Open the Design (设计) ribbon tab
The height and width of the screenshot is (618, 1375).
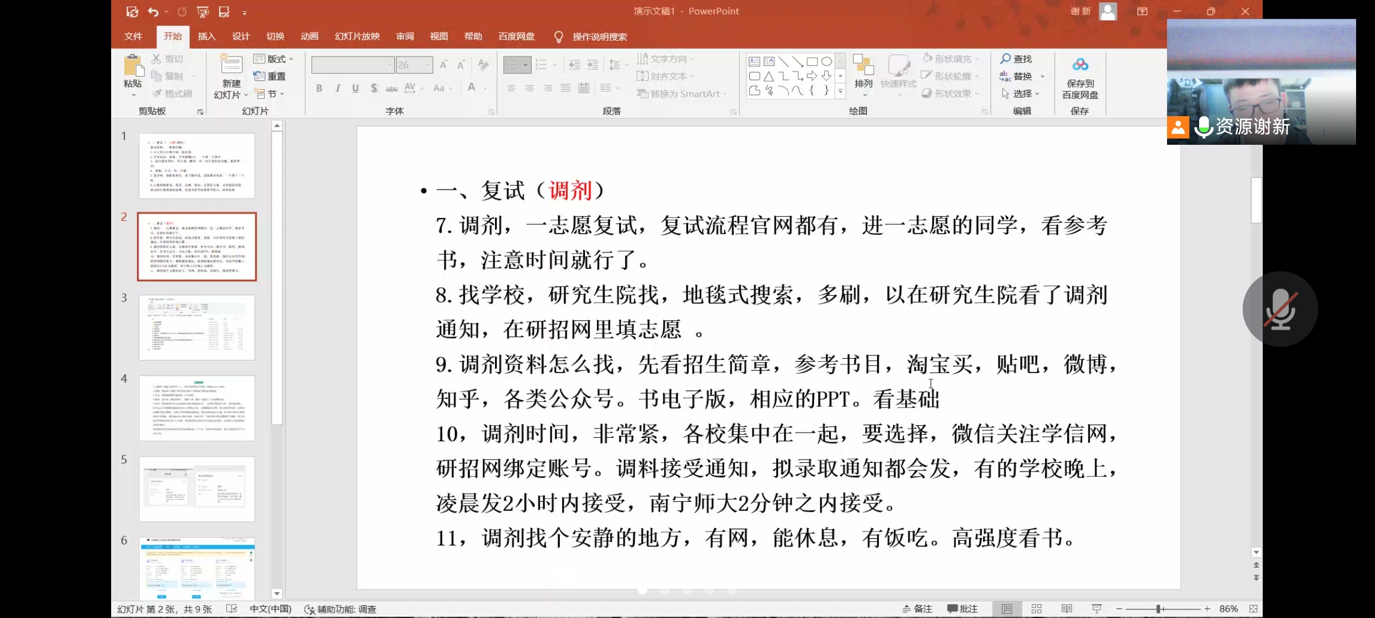[241, 37]
